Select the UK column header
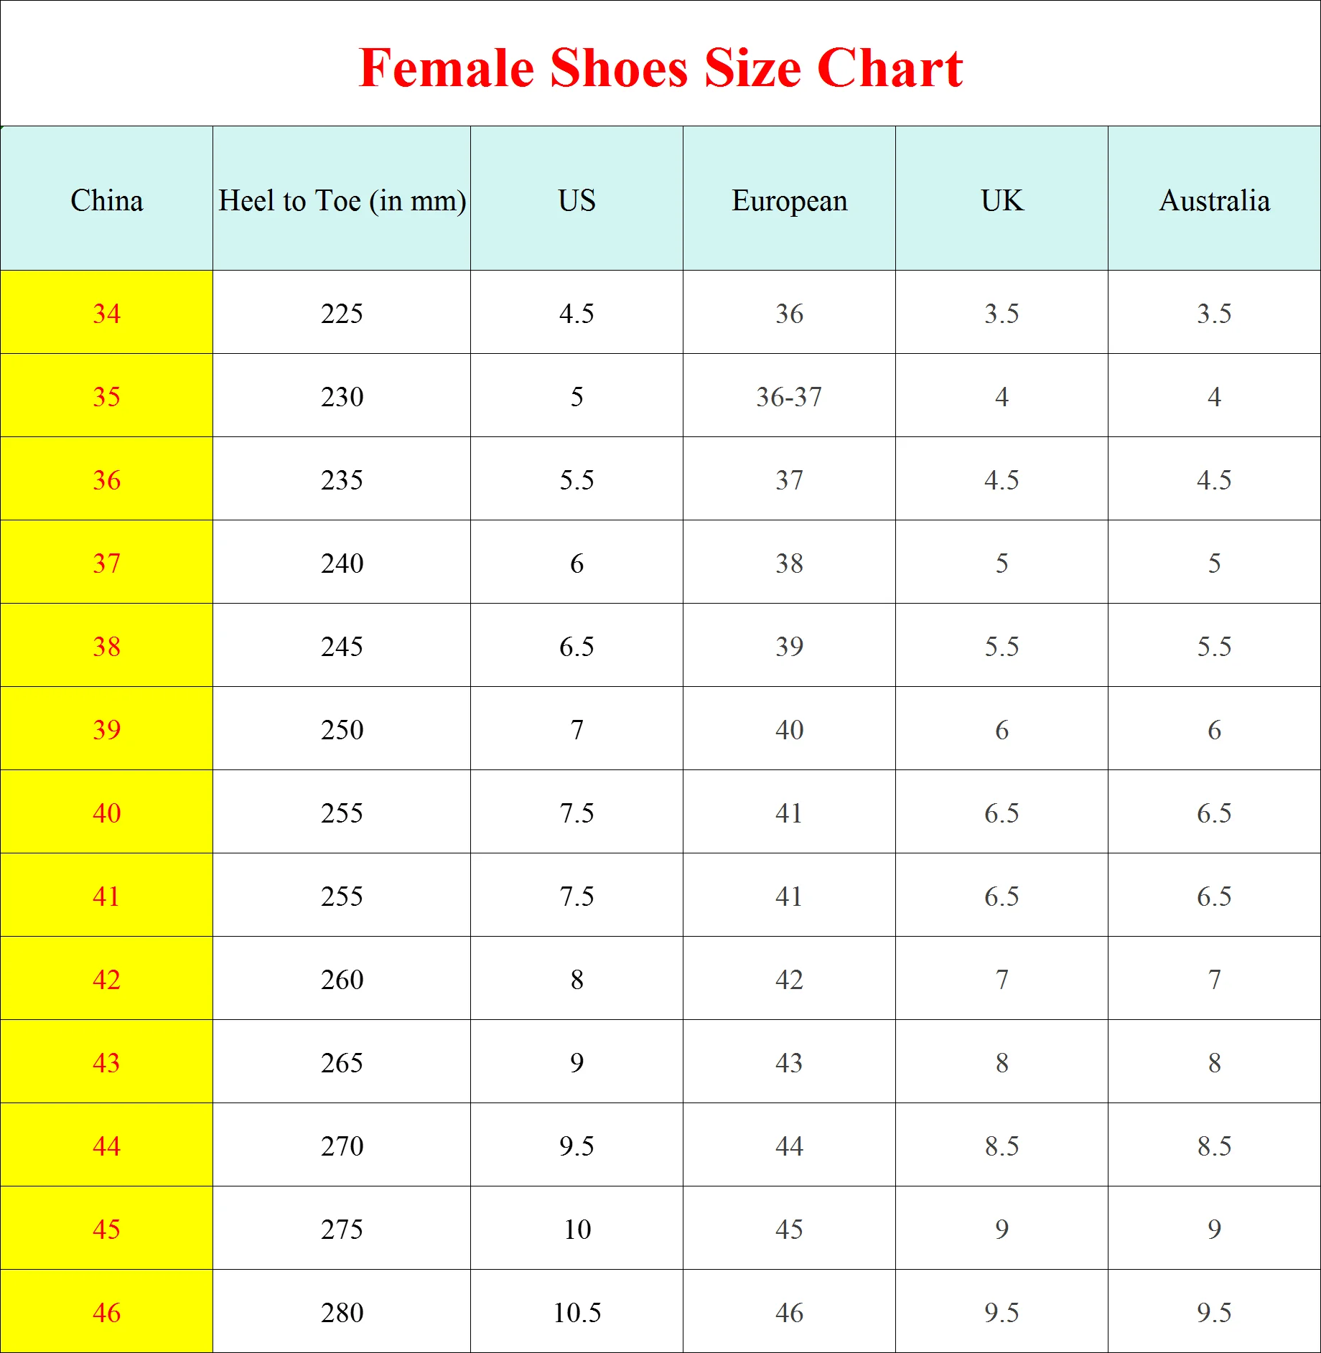 pos(1002,200)
